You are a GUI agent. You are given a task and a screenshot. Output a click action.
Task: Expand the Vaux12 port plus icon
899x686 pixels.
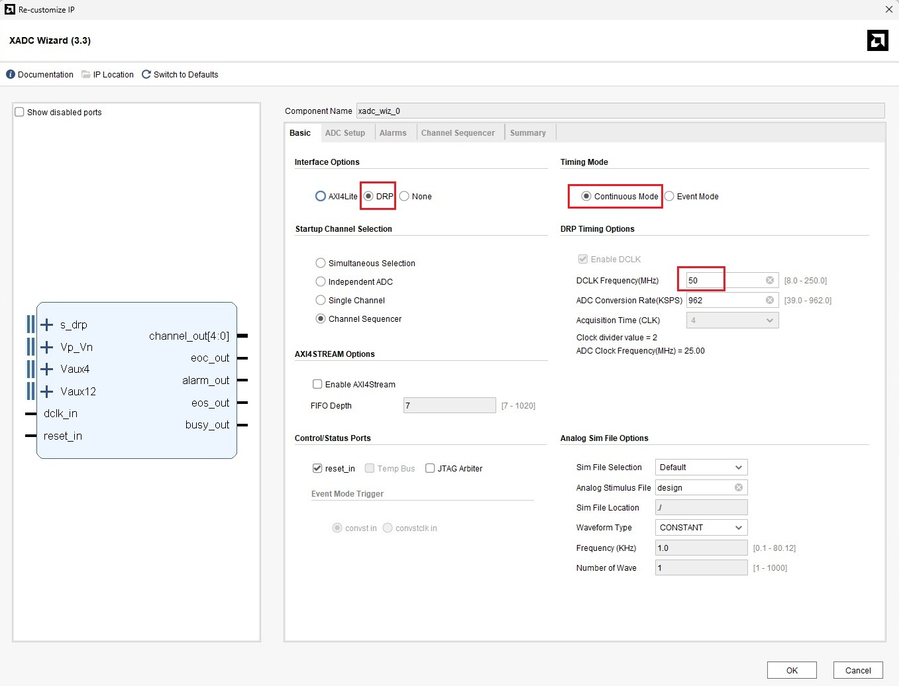(47, 391)
